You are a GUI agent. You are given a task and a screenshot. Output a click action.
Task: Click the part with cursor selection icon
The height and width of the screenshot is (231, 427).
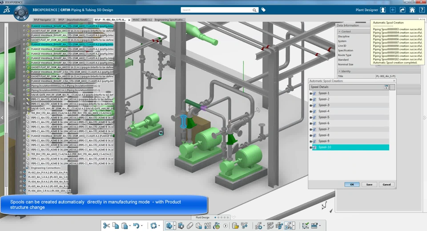click(181, 226)
